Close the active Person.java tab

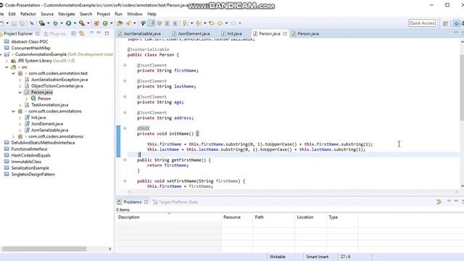point(285,34)
